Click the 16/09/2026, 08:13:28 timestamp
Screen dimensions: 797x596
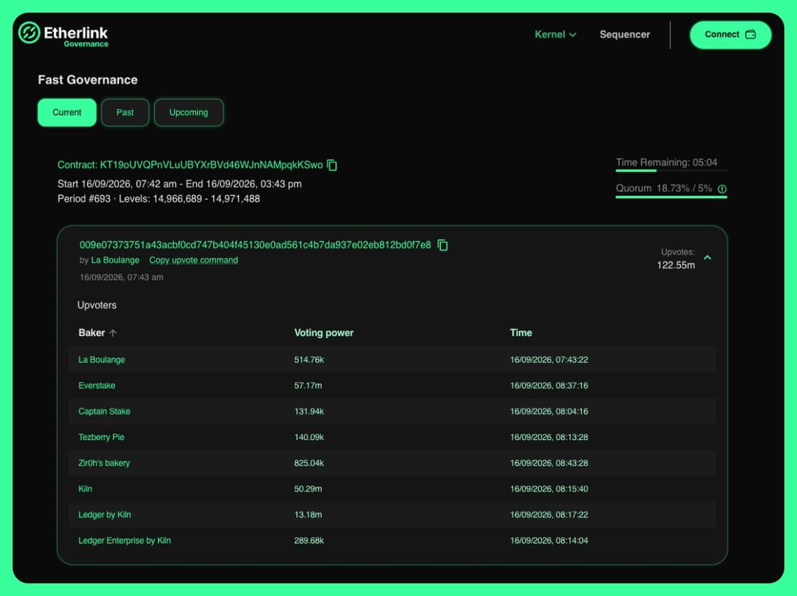click(549, 437)
